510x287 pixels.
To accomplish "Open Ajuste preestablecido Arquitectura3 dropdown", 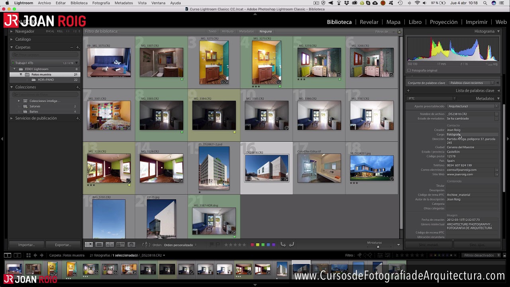I will tap(473, 106).
